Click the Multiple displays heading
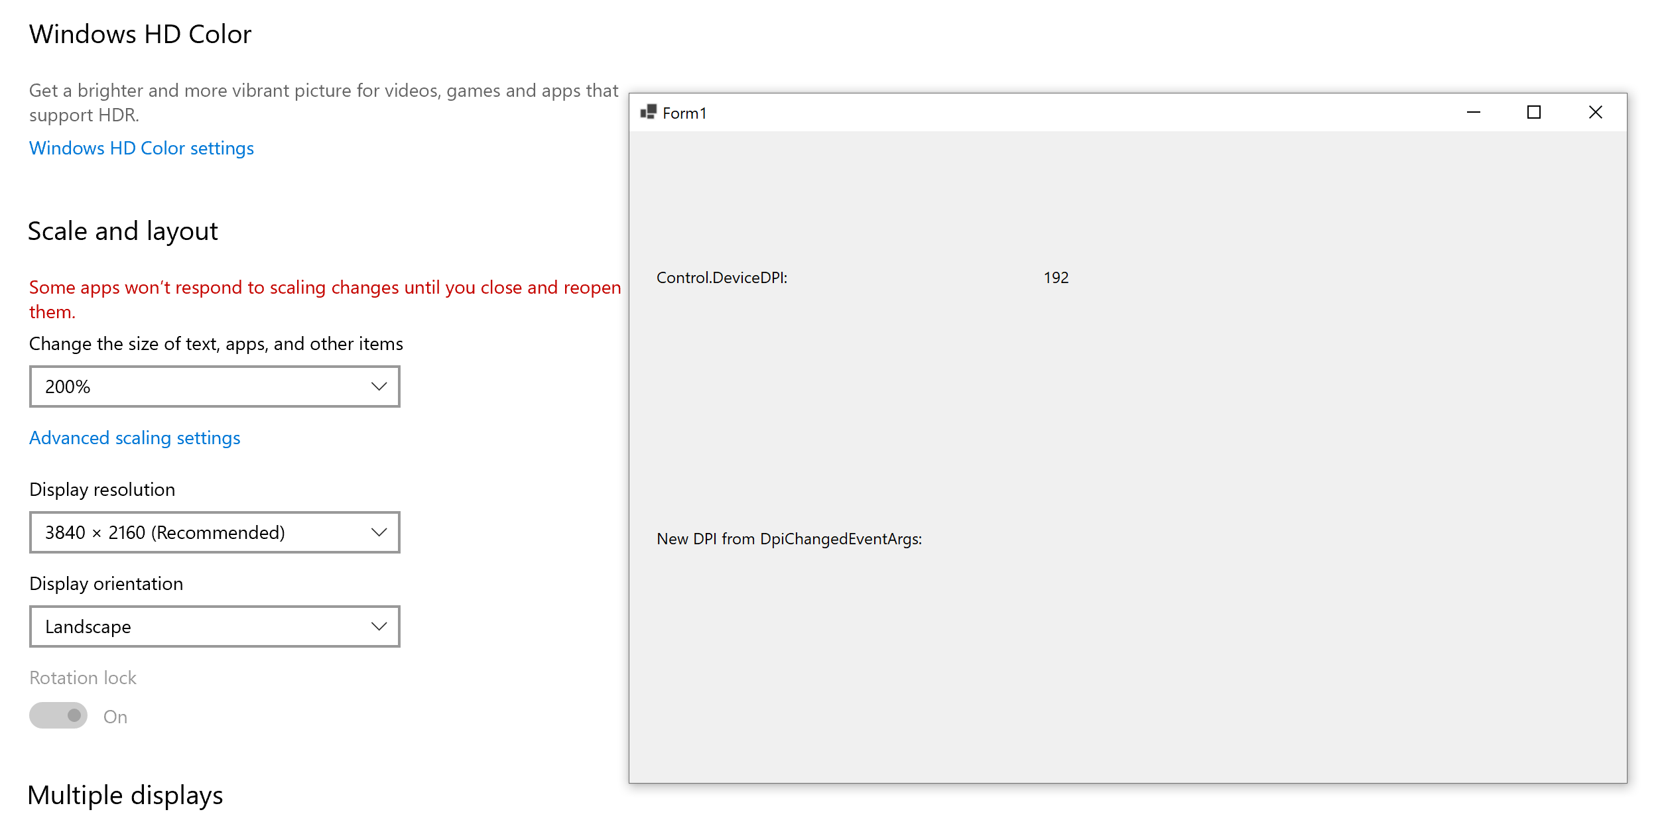The image size is (1666, 826). point(125,796)
